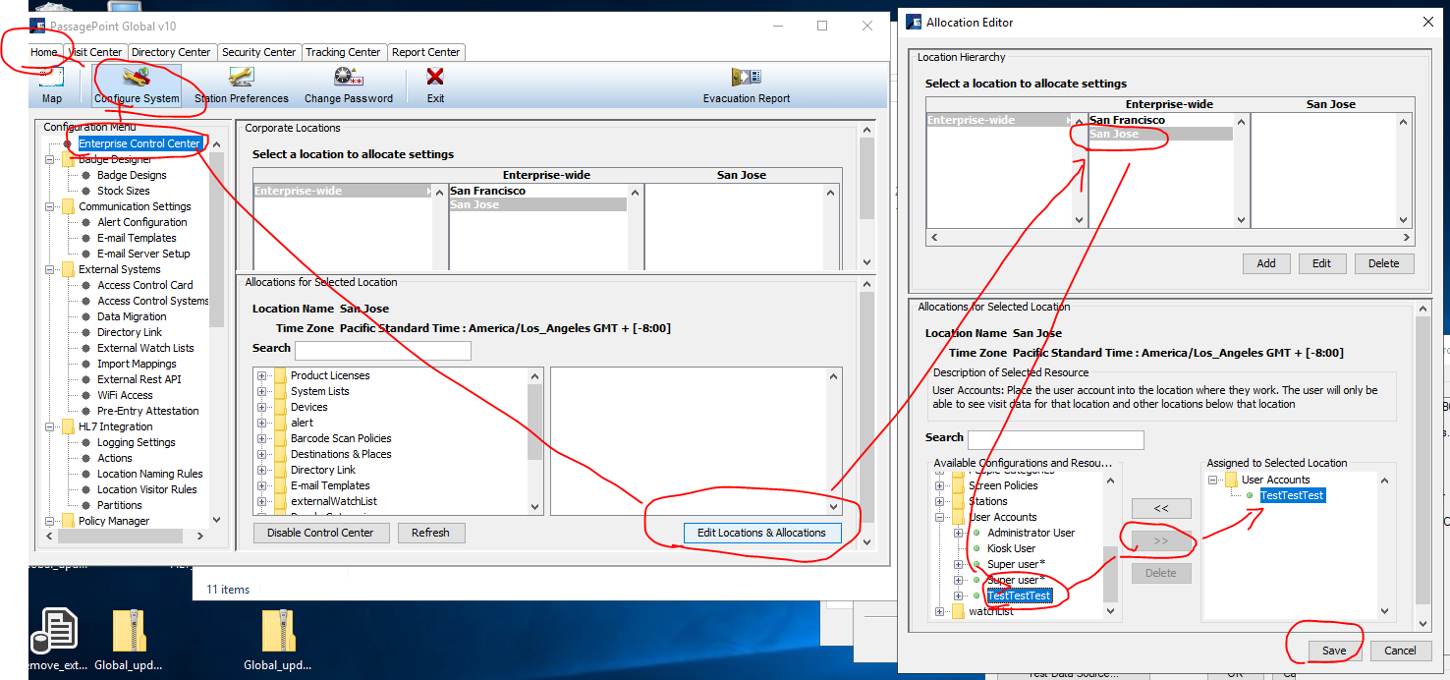
Task: Switch to the Home tab
Action: point(44,52)
